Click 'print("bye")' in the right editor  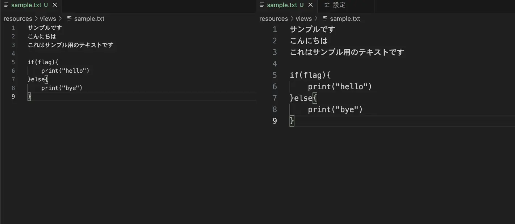(335, 109)
